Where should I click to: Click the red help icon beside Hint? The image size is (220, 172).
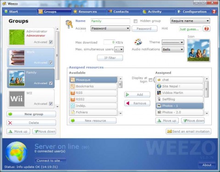point(206,29)
